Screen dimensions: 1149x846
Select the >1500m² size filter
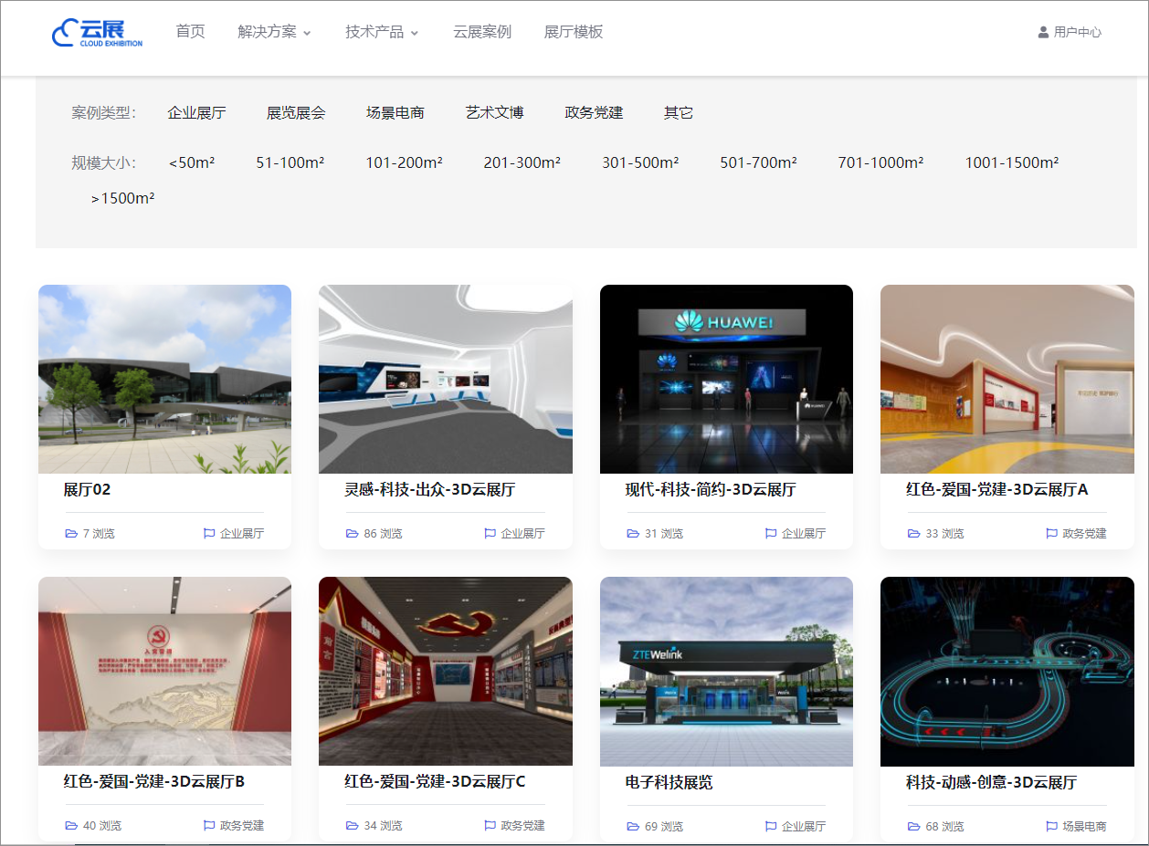122,198
